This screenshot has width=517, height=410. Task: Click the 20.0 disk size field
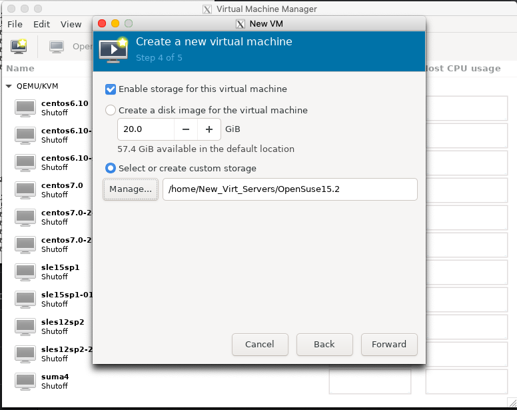click(146, 129)
